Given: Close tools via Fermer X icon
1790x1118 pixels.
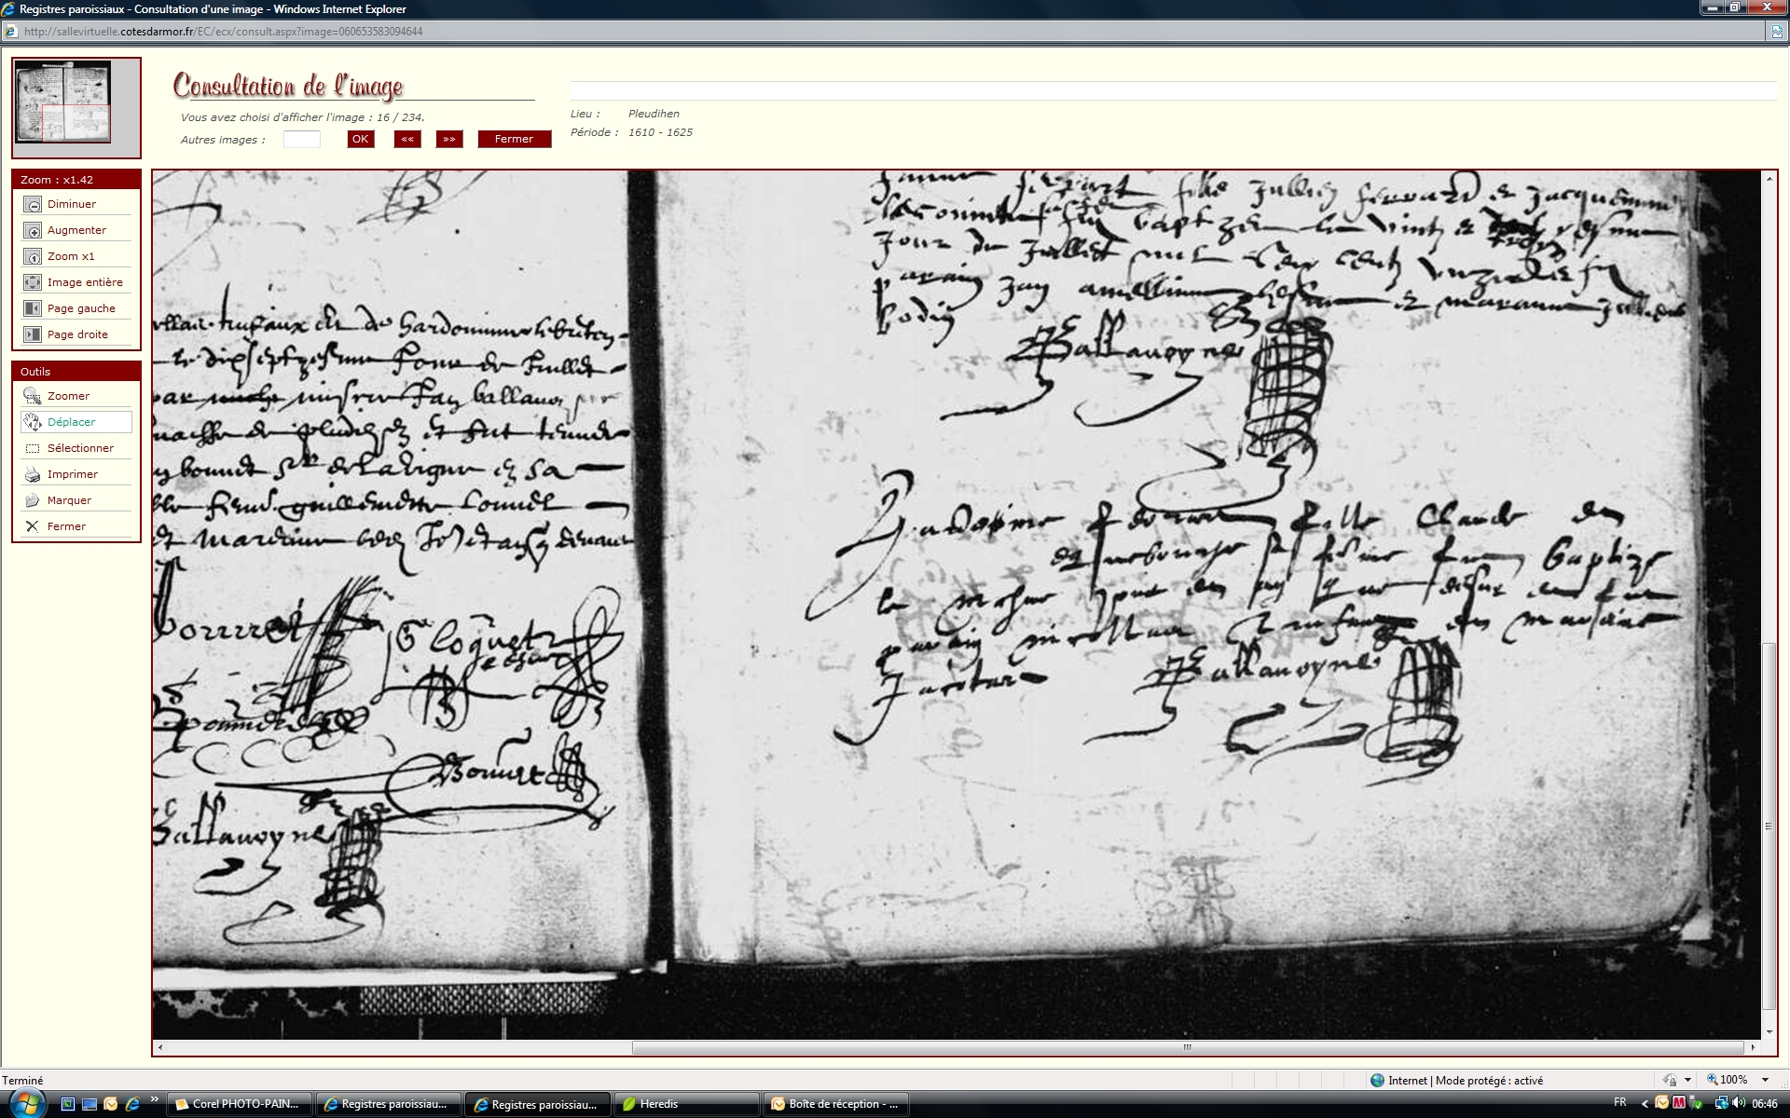Looking at the screenshot, I should point(33,526).
